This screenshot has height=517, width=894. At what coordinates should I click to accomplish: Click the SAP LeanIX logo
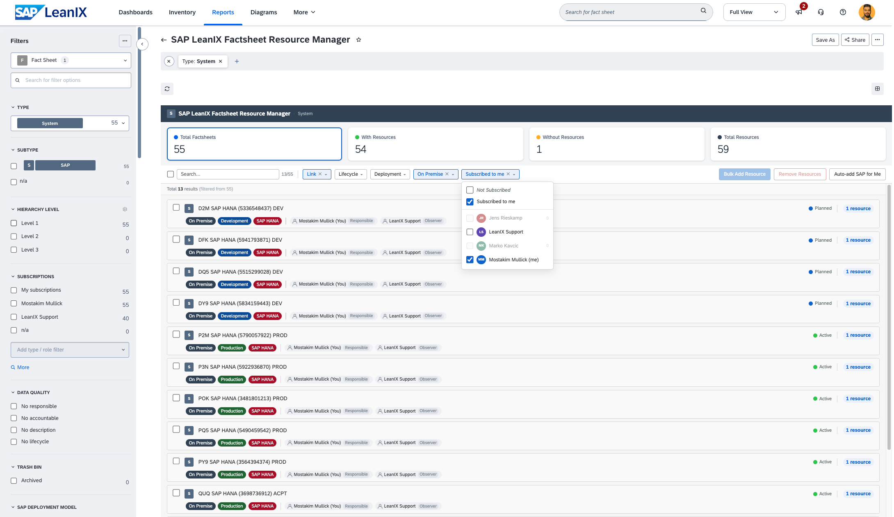(51, 12)
